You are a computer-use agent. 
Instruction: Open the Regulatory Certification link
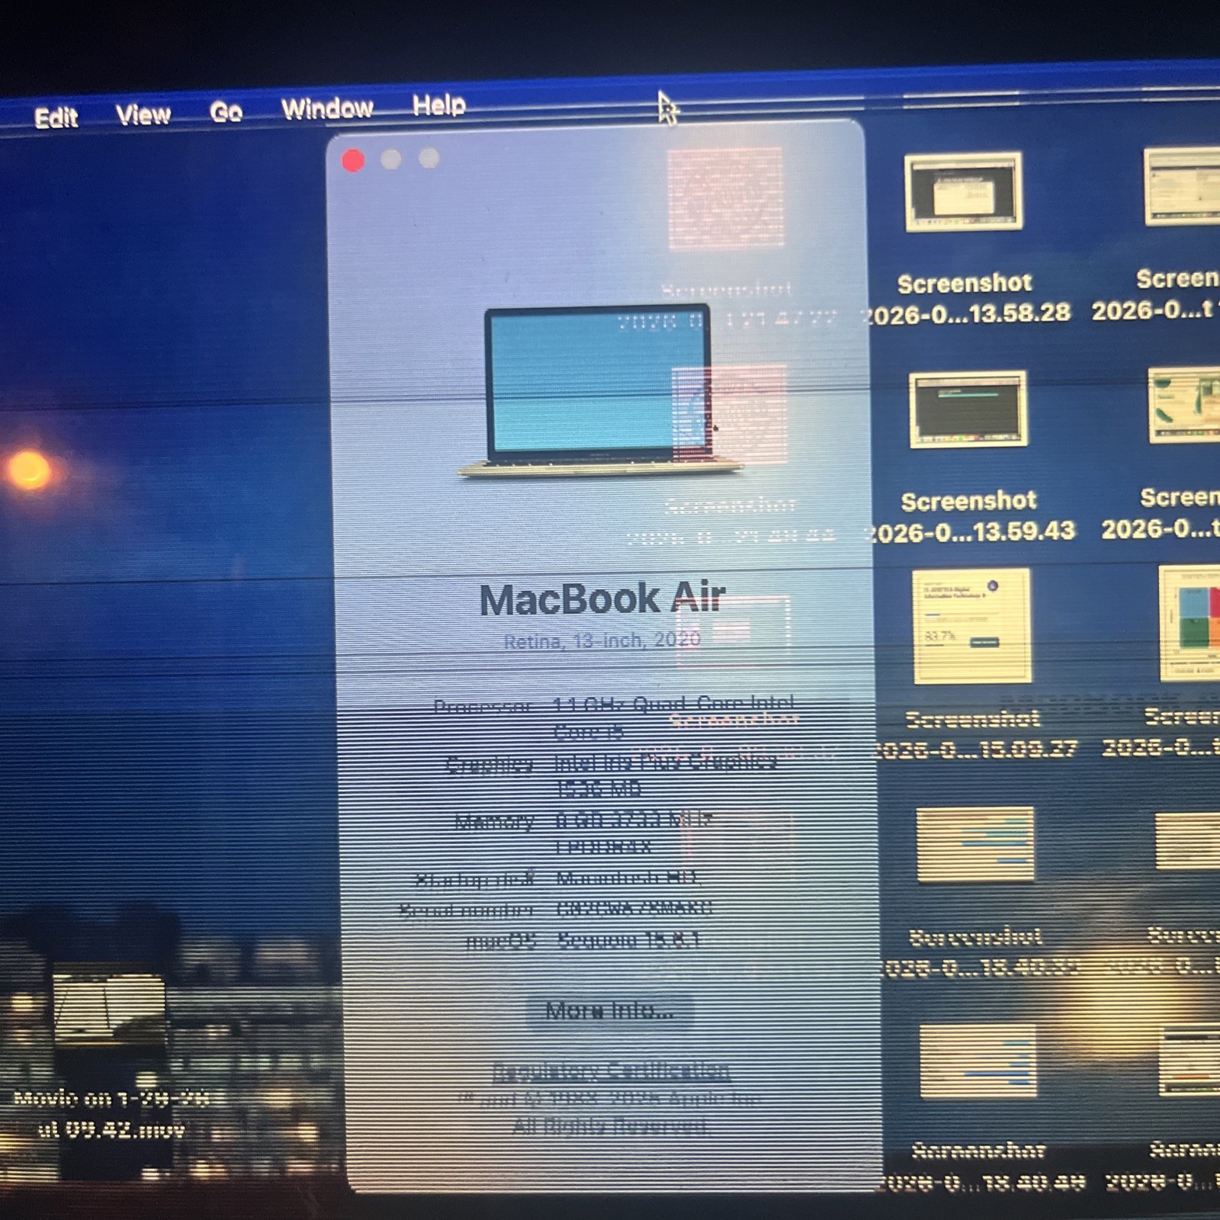[x=611, y=1071]
